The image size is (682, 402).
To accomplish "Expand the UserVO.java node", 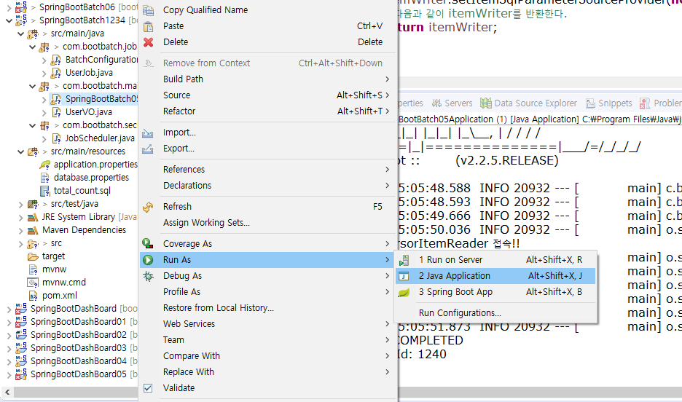I will 44,112.
